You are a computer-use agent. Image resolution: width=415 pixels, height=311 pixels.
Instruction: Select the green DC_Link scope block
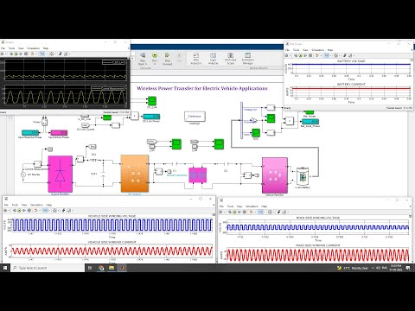[x=151, y=101]
